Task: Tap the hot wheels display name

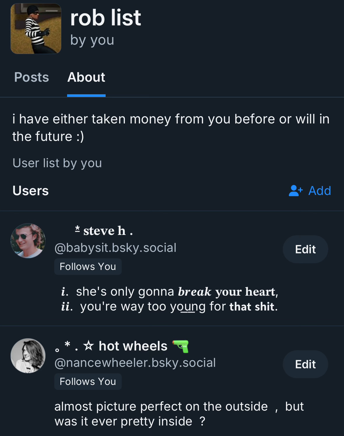Action: pos(133,346)
